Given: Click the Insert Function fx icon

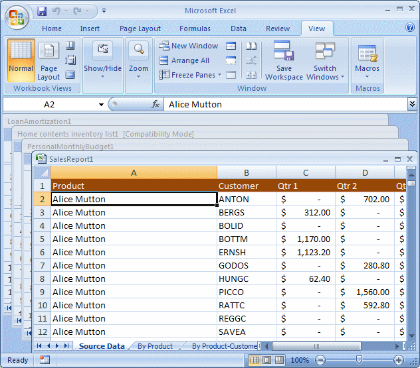Looking at the screenshot, I should click(x=156, y=104).
